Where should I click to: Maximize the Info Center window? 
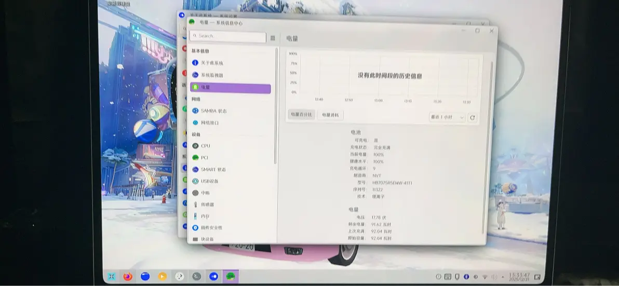pos(477,31)
